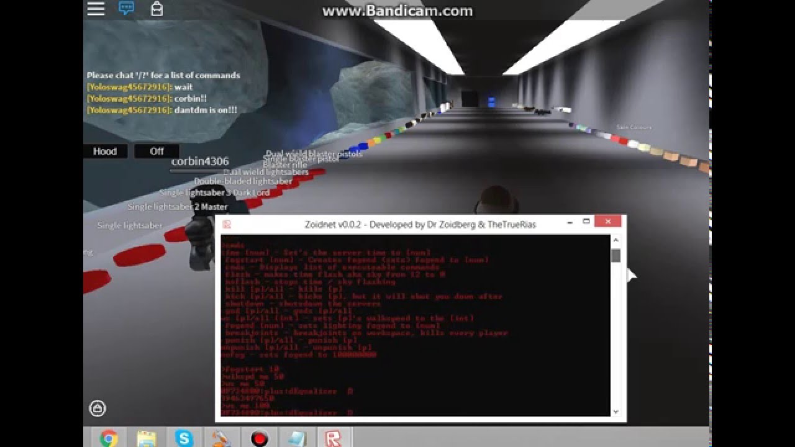Click the Zoidnet scrollbar thumb
This screenshot has width=795, height=447.
coord(616,256)
